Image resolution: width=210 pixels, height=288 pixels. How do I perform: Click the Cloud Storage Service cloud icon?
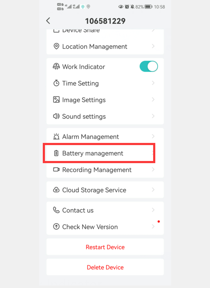[x=56, y=189]
